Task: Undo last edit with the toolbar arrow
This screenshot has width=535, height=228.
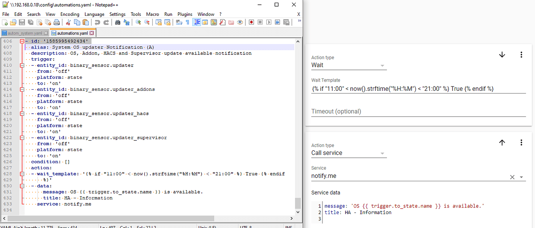Action: pos(97,22)
